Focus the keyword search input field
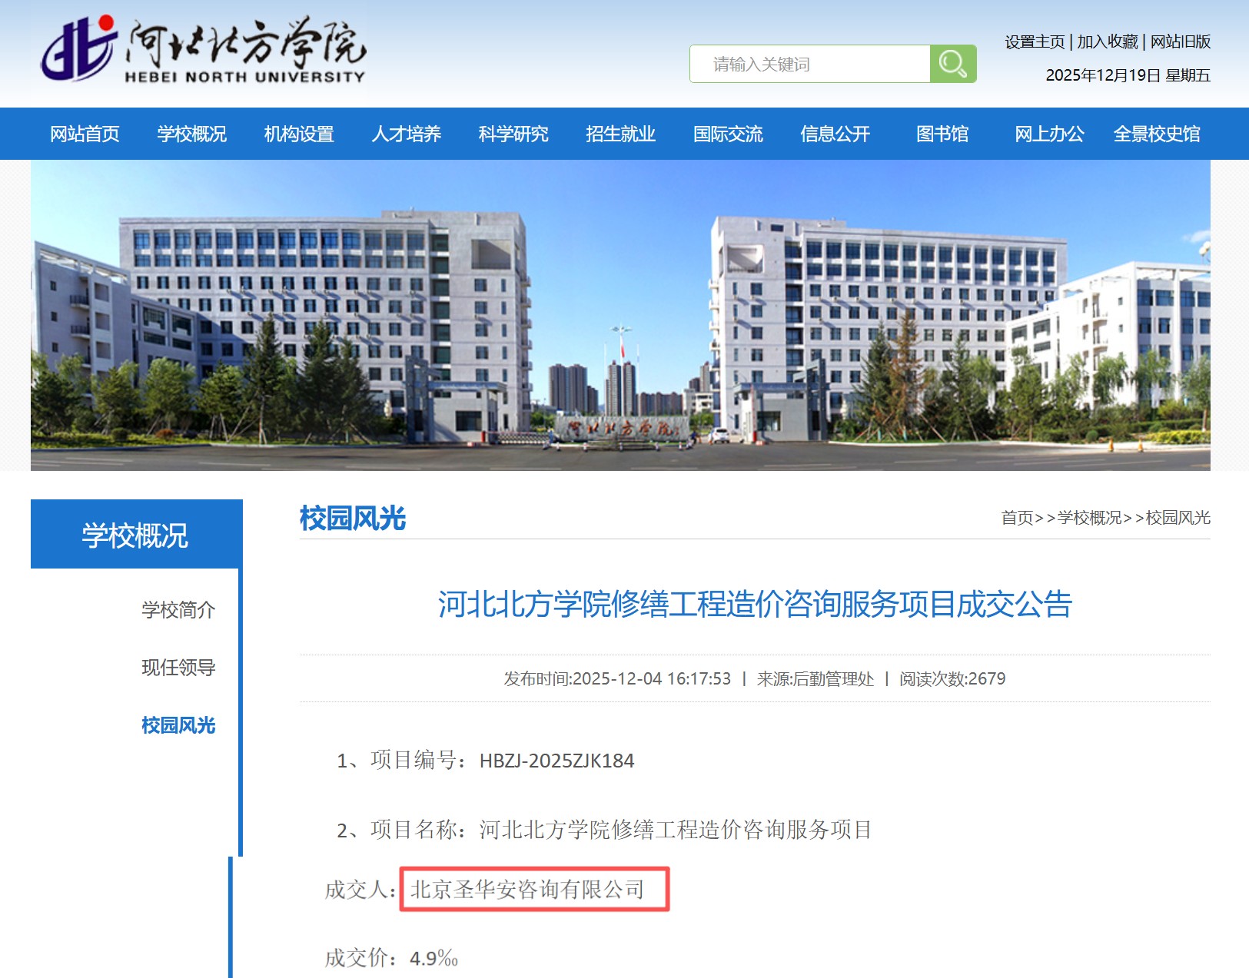 (x=809, y=64)
